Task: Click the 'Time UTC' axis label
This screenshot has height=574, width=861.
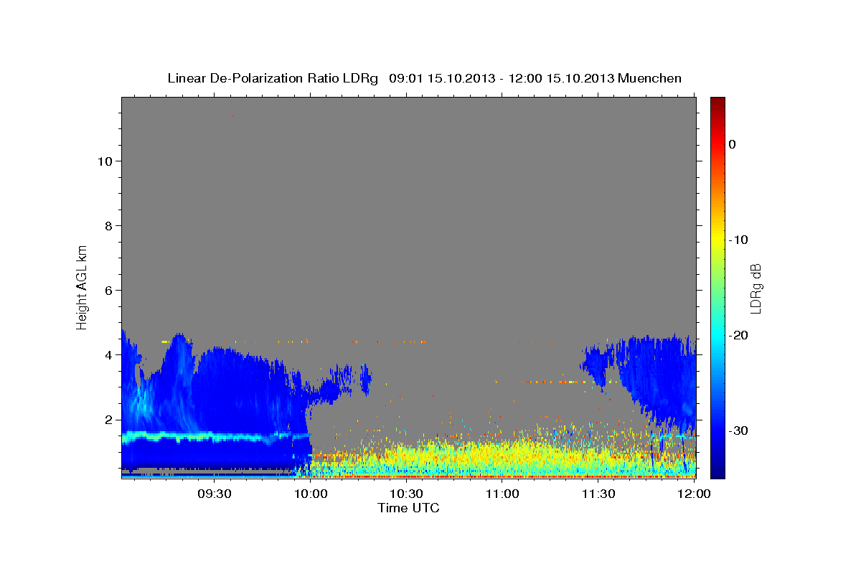Action: click(408, 508)
